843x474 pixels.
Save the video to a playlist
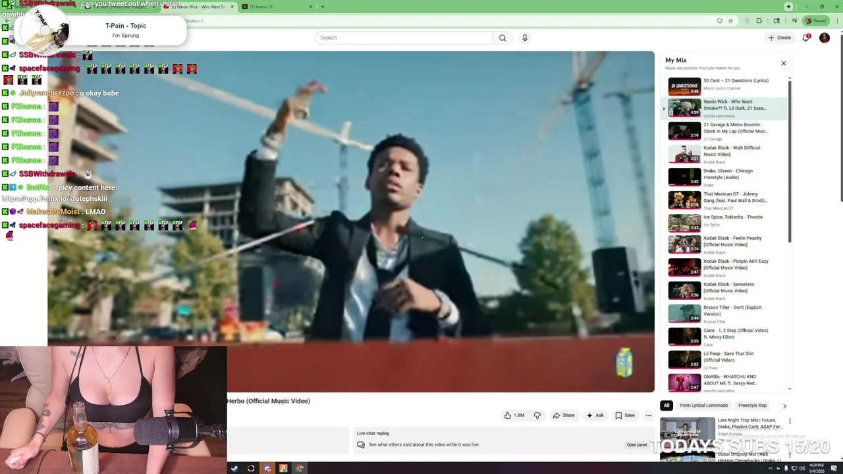coord(625,415)
